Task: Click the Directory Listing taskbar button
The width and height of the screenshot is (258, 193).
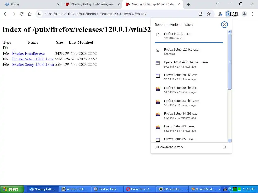Action: [x=43, y=189]
